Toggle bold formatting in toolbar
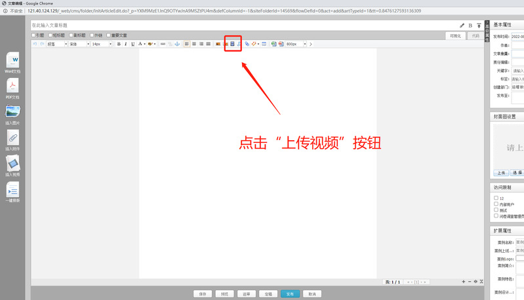The image size is (524, 300). coord(119,44)
